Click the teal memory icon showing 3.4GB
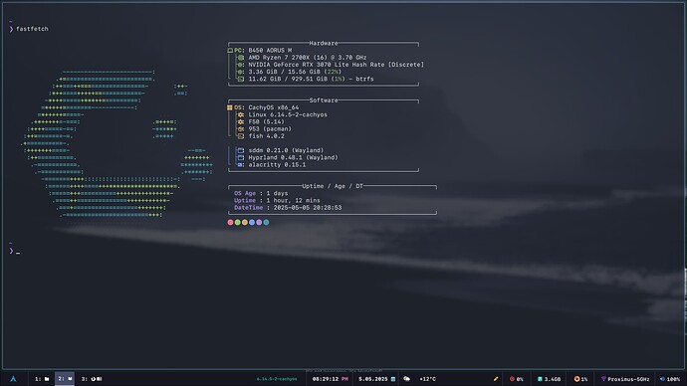687x386 pixels. click(x=540, y=379)
